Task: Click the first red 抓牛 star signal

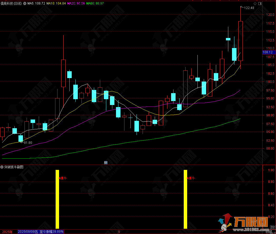Action: coord(62,178)
